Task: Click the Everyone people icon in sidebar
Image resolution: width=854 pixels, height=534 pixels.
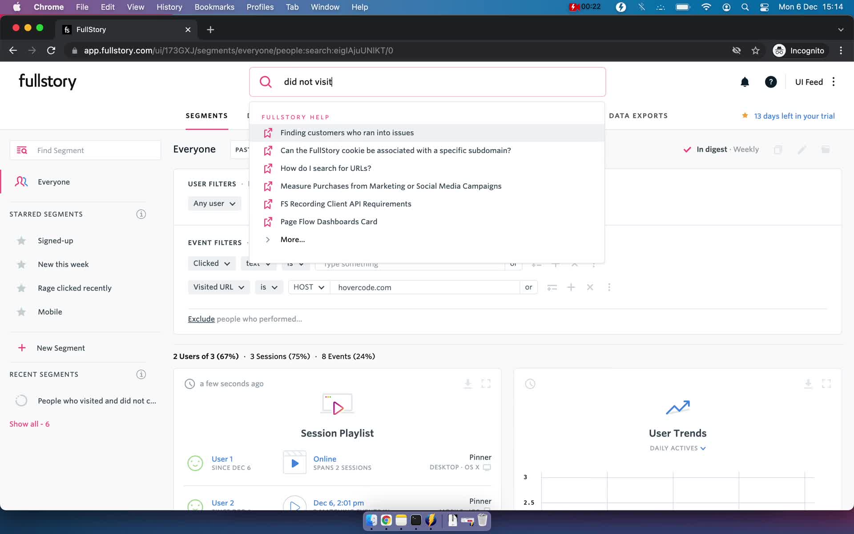Action: coord(21,182)
